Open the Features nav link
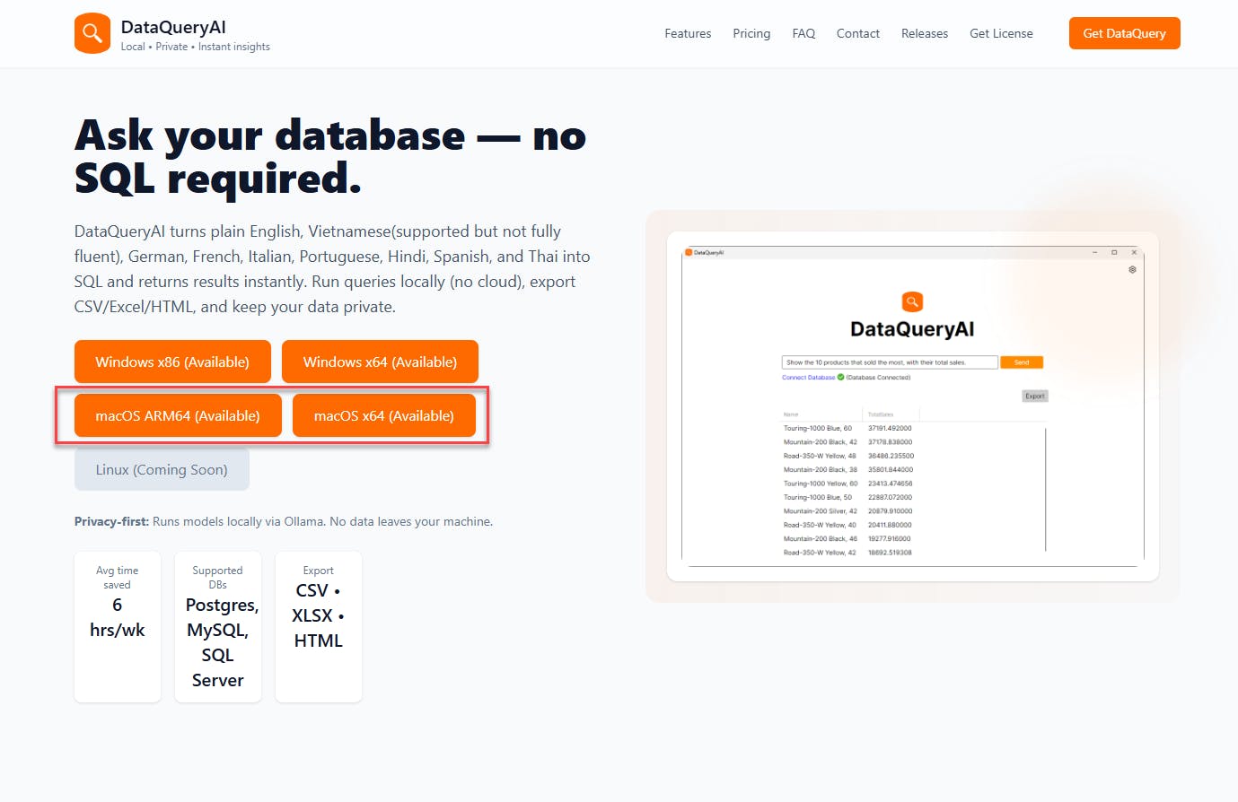 coord(688,33)
